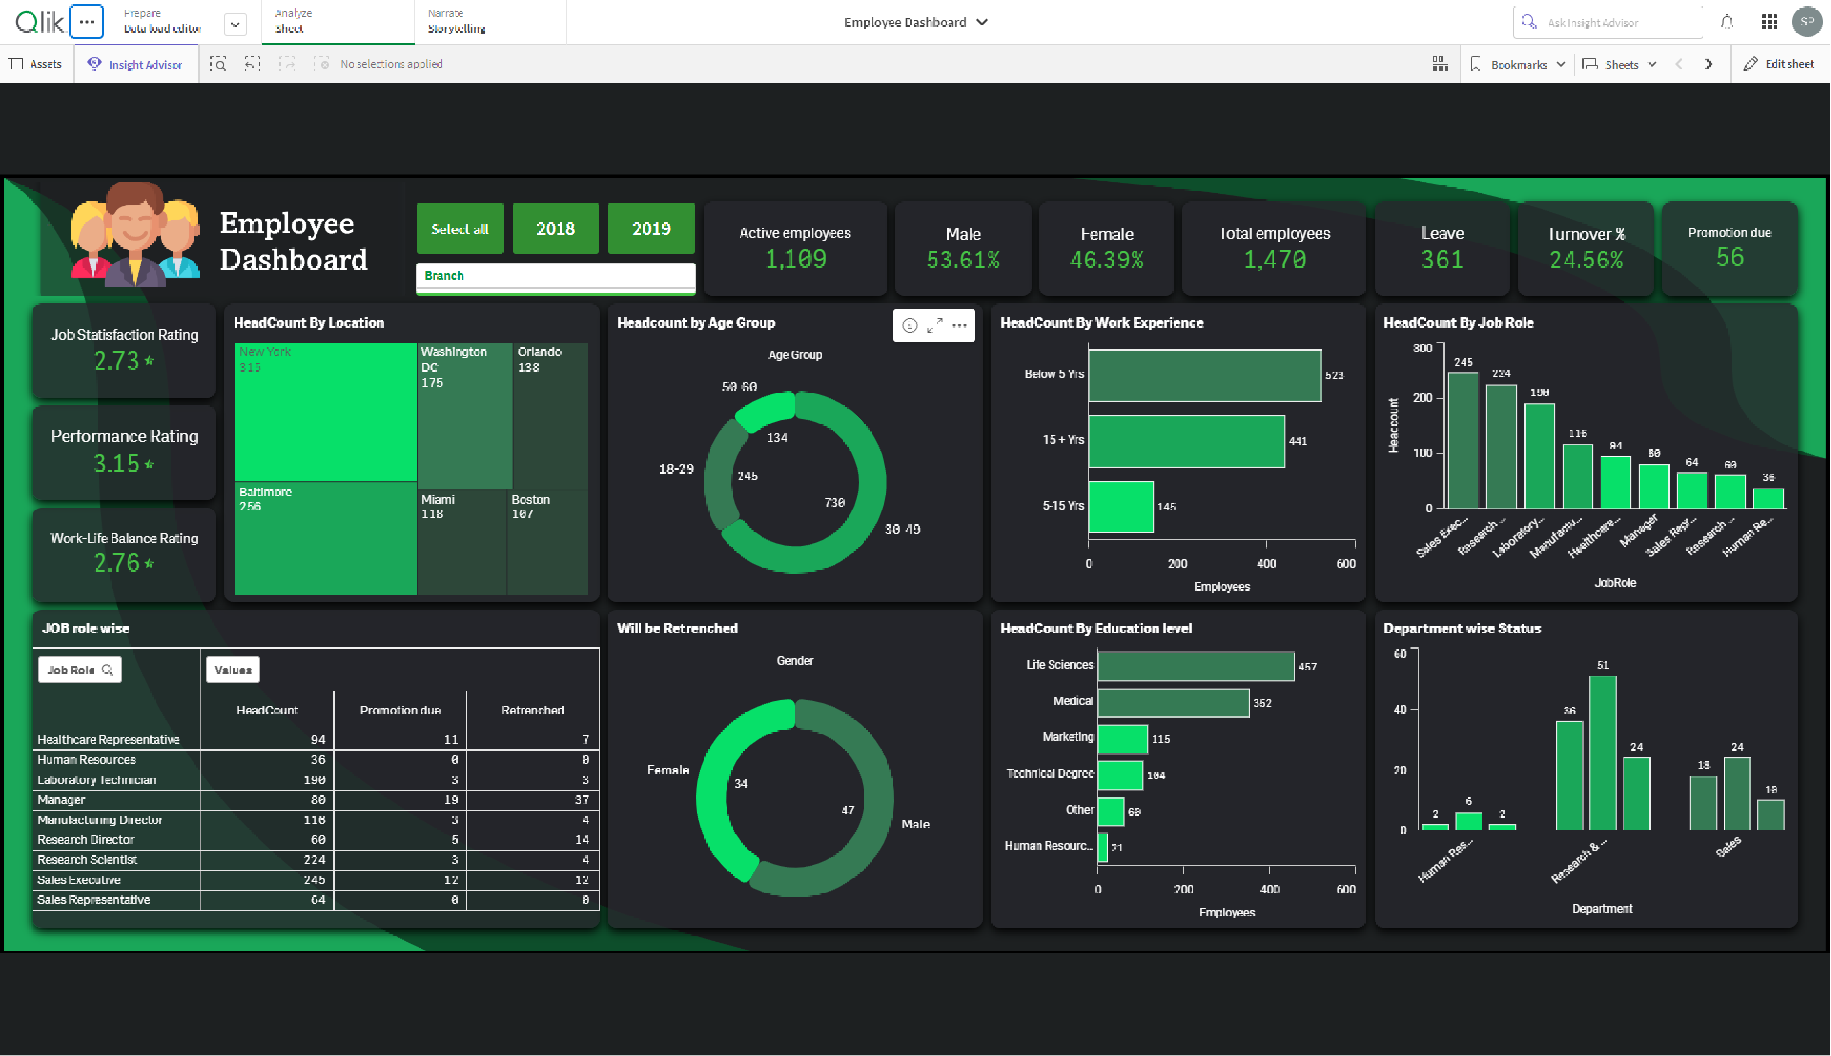Click the Values button in pivot table

[233, 670]
